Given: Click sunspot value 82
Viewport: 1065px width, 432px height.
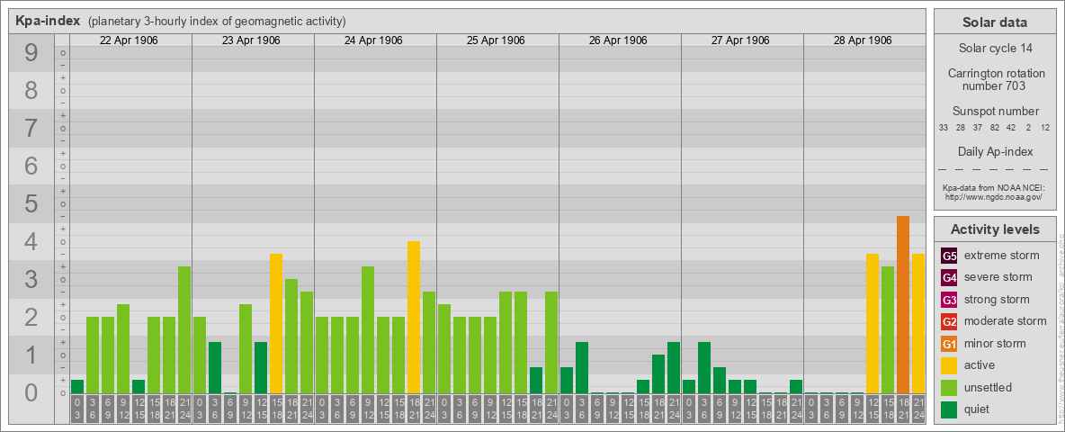Looking at the screenshot, I should pyautogui.click(x=994, y=128).
